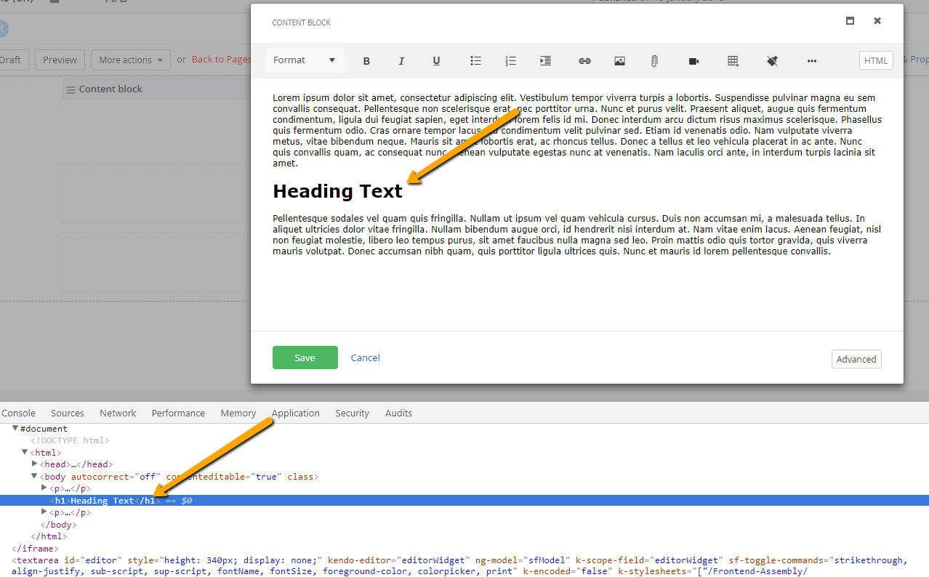Switch editor to HTML view
This screenshot has height=577, width=929.
coord(876,60)
